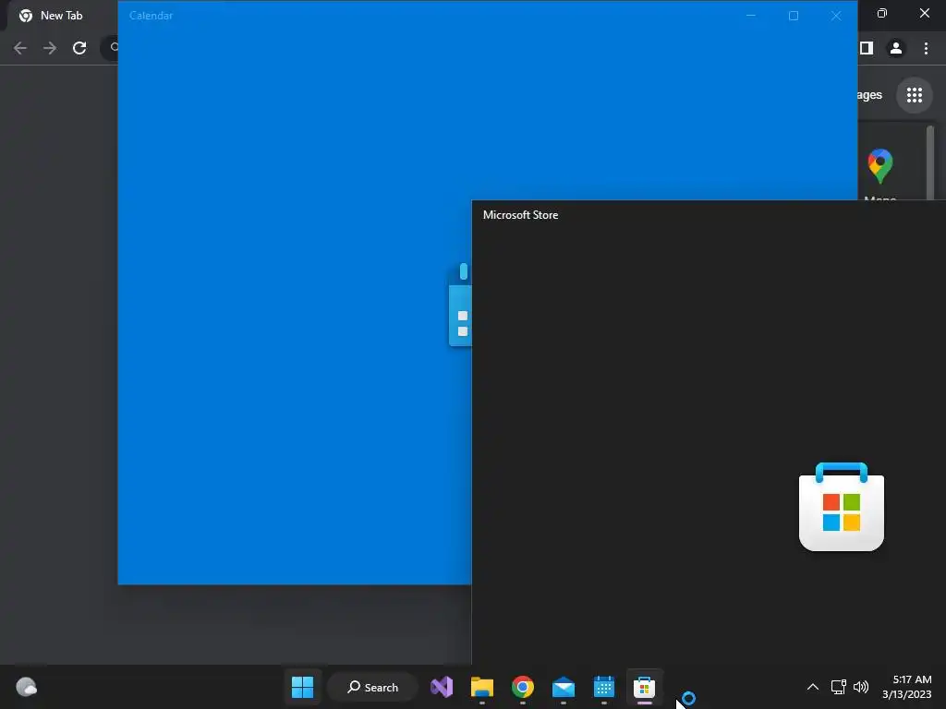Open the Chrome profile menu
Image resolution: width=946 pixels, height=709 pixels.
896,48
